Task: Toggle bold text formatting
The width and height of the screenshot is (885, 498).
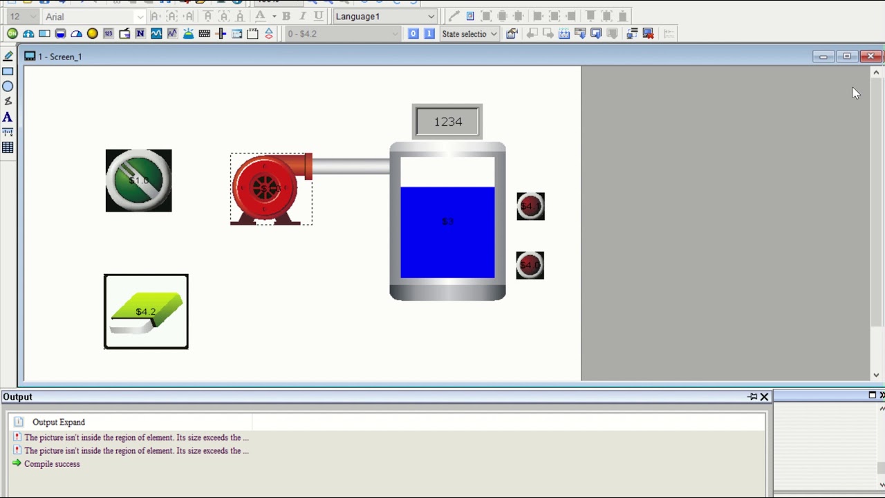Action: pos(286,16)
